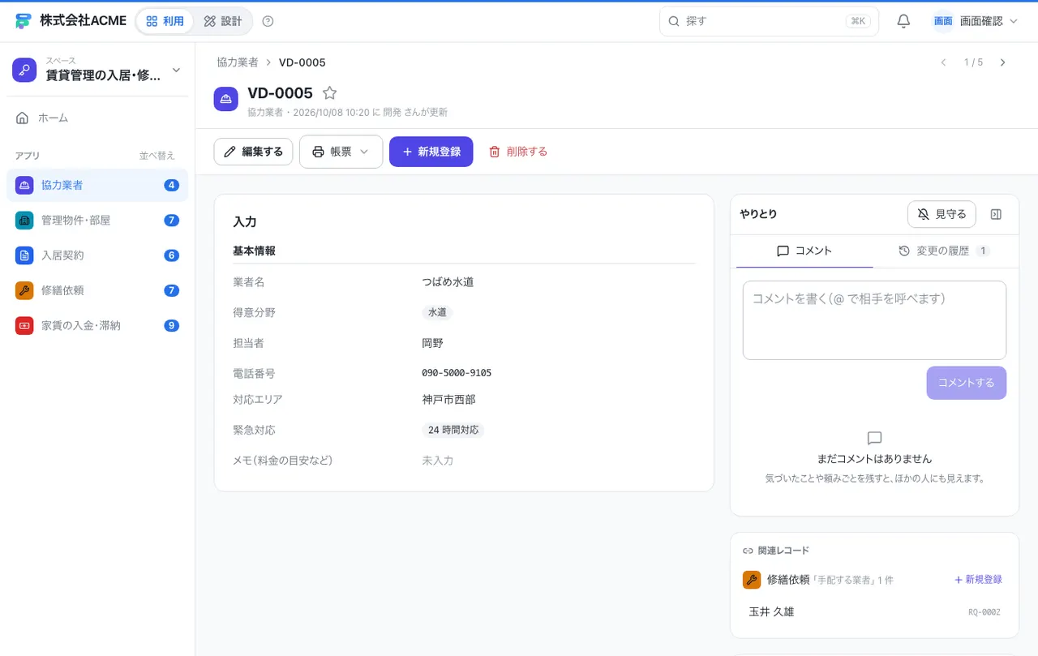Focus the 探す search field
Image resolution: width=1038 pixels, height=656 pixels.
[769, 21]
